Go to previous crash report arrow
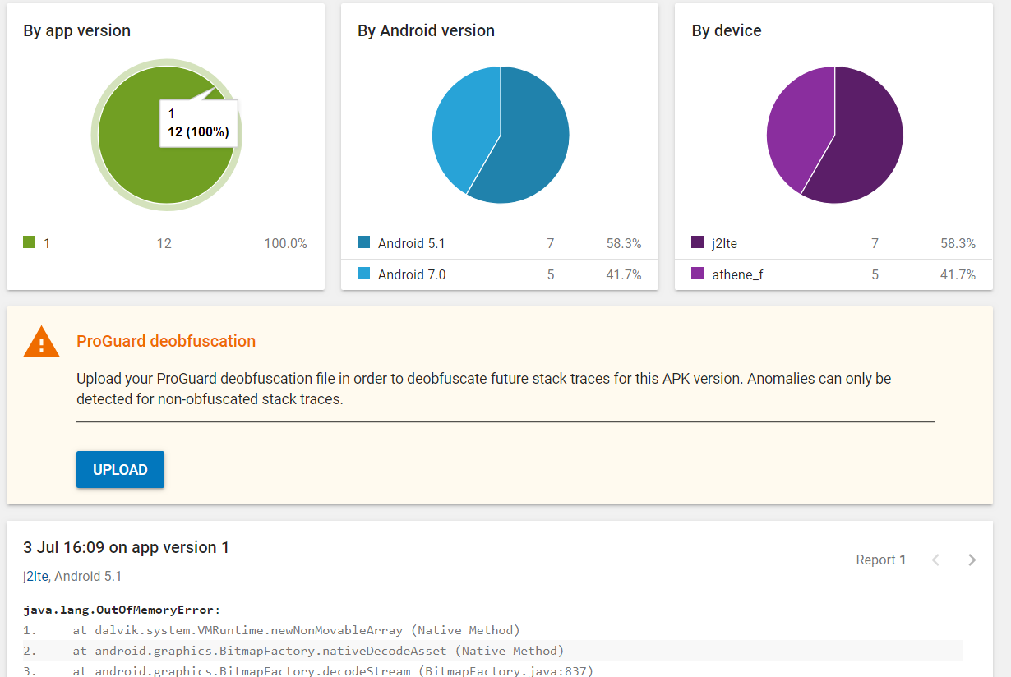1011x677 pixels. (x=935, y=560)
